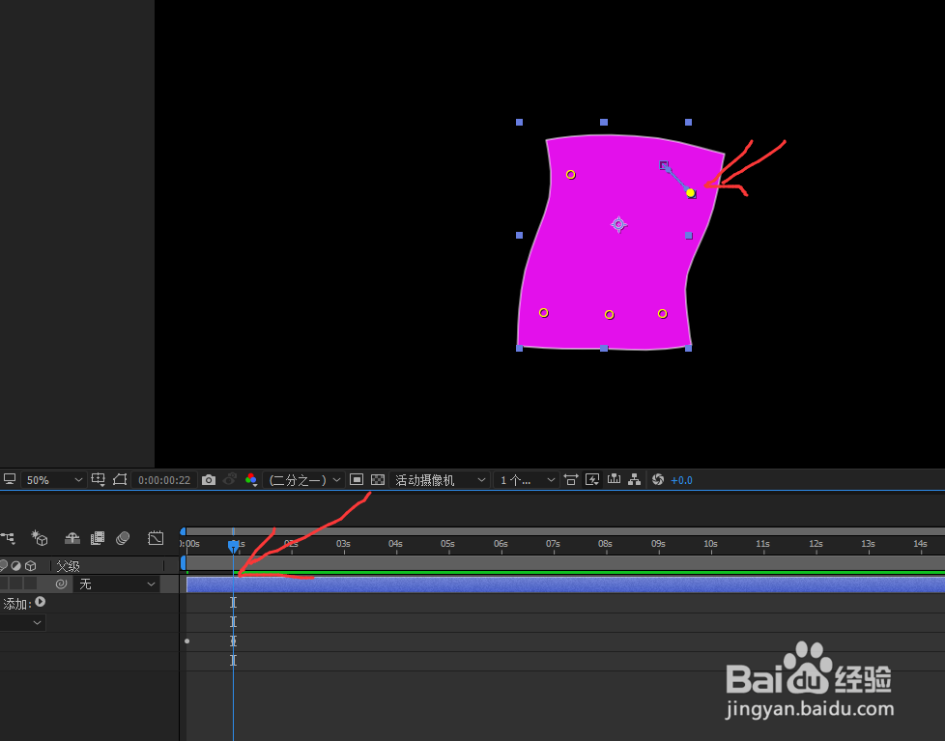
Task: Click the 05s mark on time ruler
Action: (x=447, y=543)
